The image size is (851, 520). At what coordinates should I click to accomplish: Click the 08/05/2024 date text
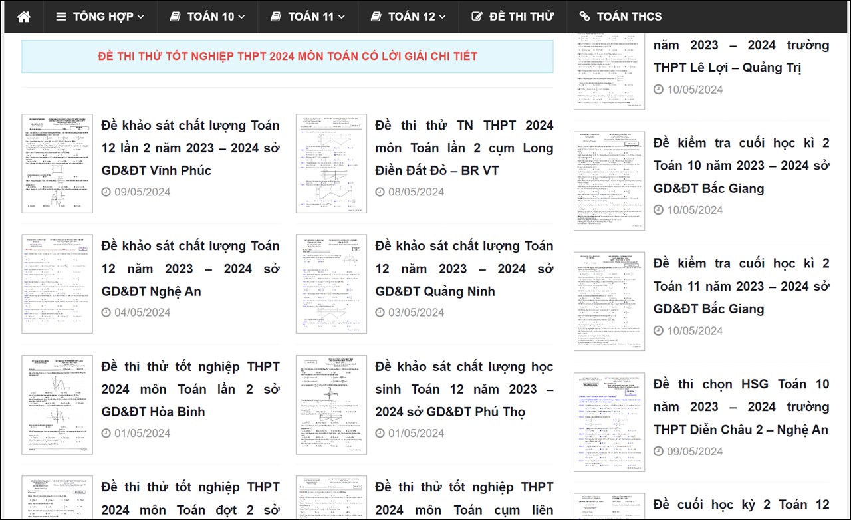coord(416,192)
